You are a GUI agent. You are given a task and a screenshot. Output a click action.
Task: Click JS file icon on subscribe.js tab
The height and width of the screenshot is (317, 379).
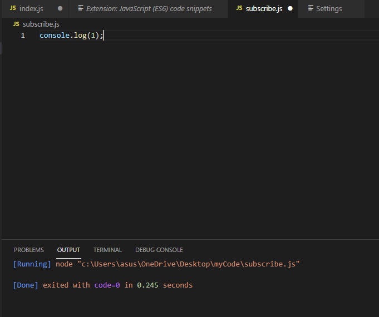tap(239, 8)
